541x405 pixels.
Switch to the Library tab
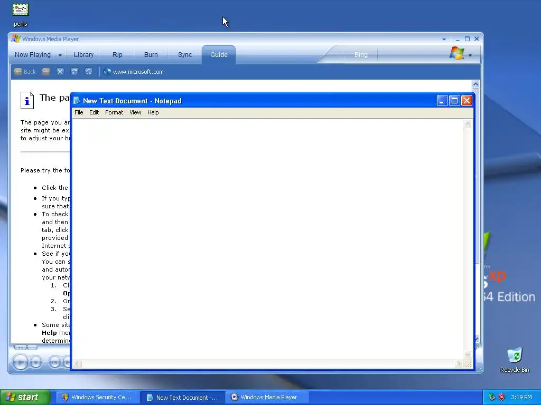click(83, 55)
